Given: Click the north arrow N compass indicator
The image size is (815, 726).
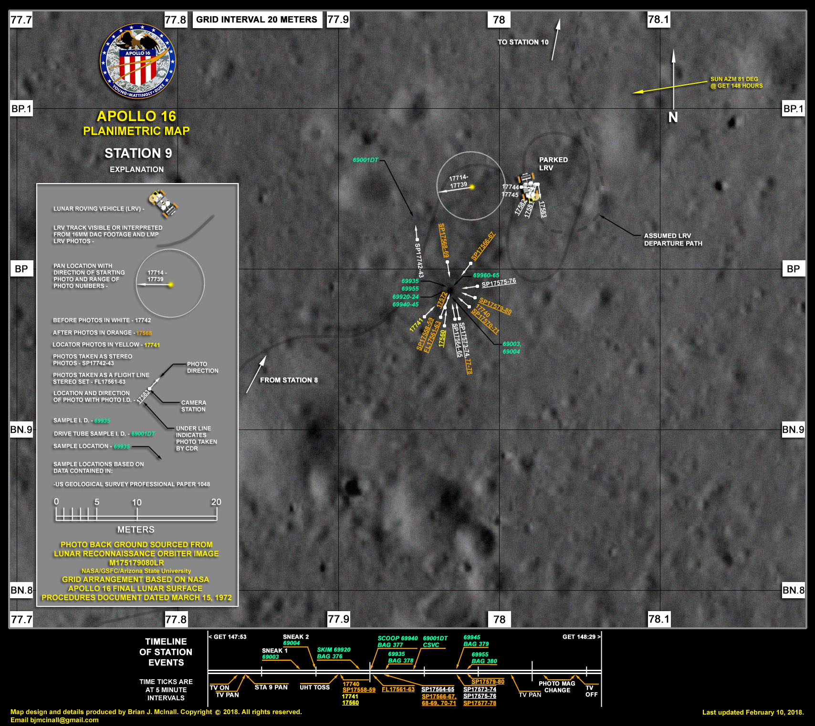Looking at the screenshot, I should coord(673,117).
